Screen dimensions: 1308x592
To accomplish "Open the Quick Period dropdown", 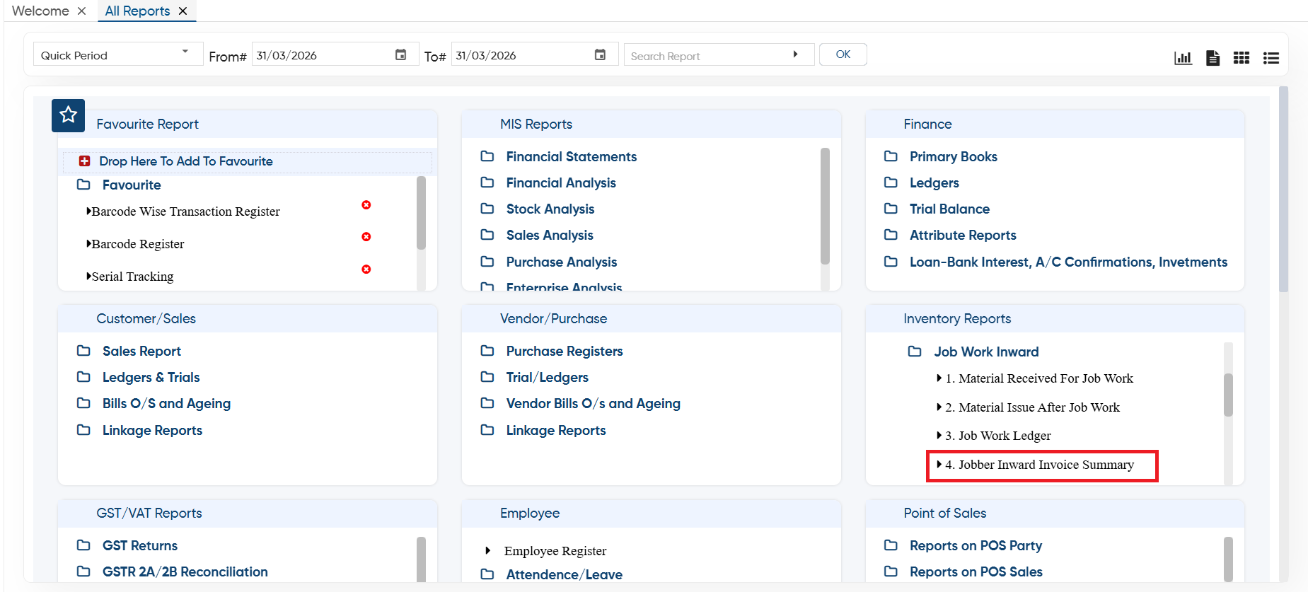I will point(118,55).
